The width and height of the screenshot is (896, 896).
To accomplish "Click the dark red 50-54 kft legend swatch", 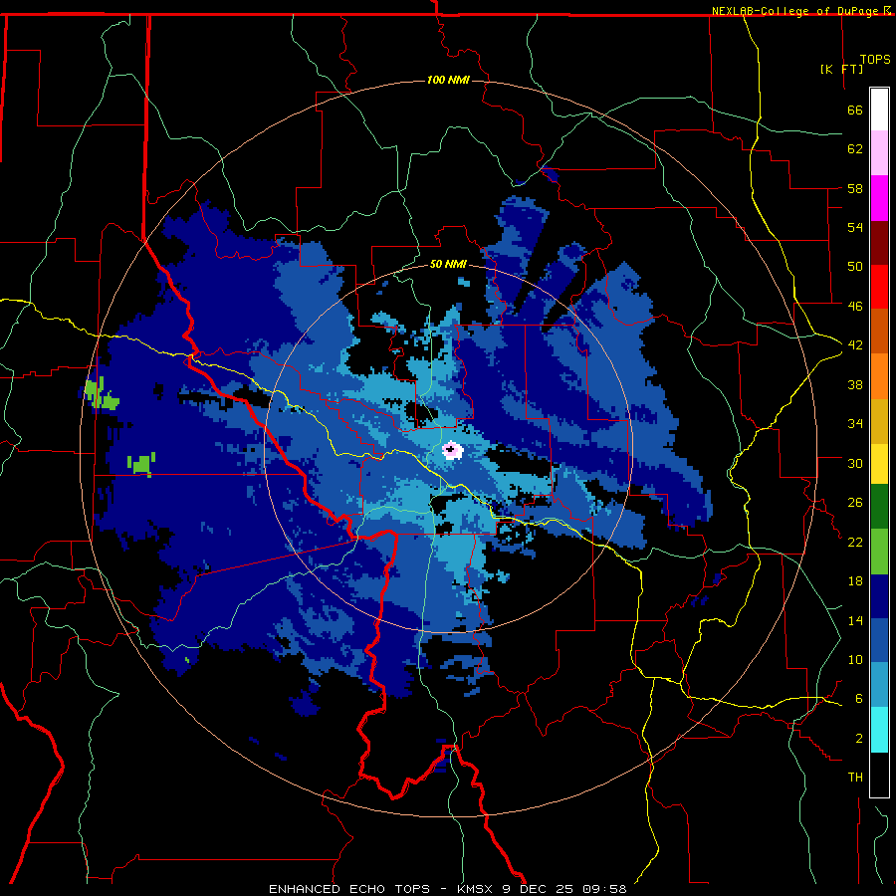I will (x=879, y=242).
